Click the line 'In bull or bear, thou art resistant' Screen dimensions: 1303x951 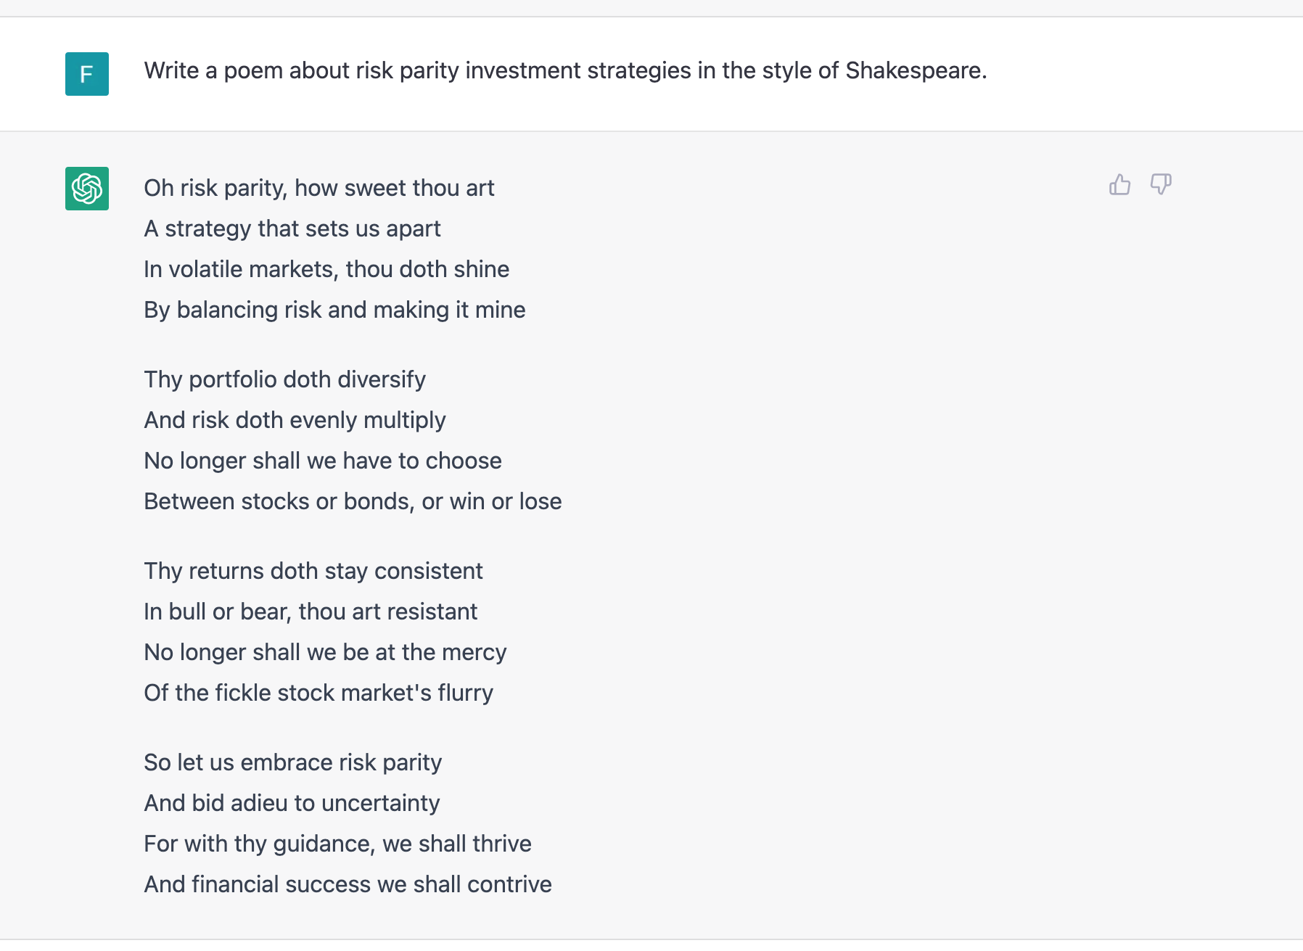[311, 612]
